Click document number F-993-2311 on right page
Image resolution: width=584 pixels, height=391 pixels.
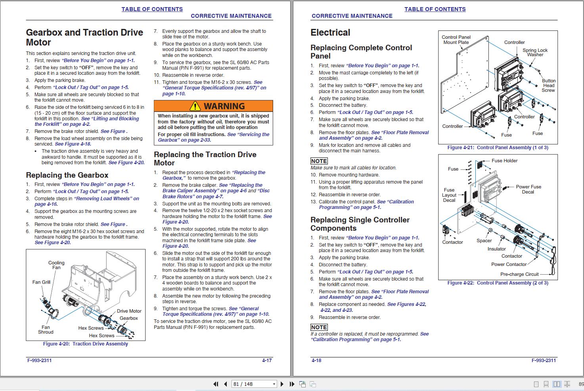[x=544, y=361]
